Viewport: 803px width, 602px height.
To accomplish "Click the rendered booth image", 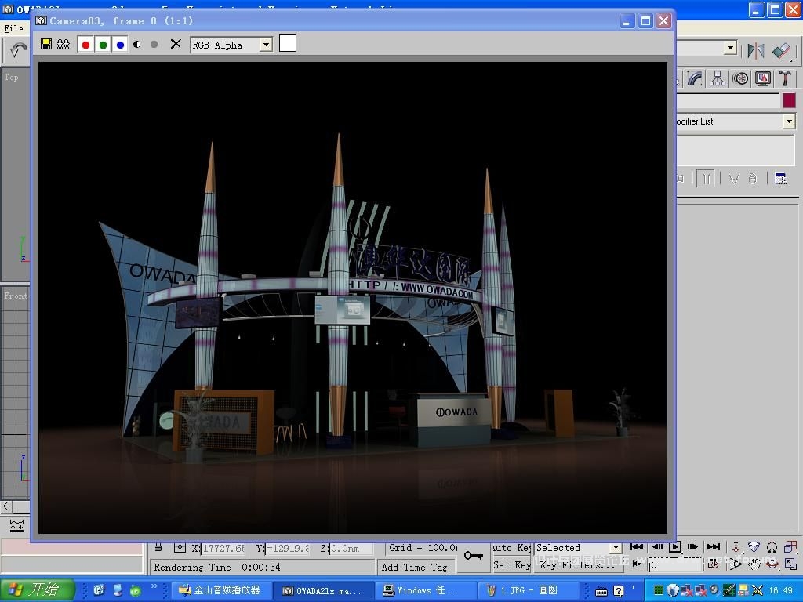I will [x=353, y=297].
